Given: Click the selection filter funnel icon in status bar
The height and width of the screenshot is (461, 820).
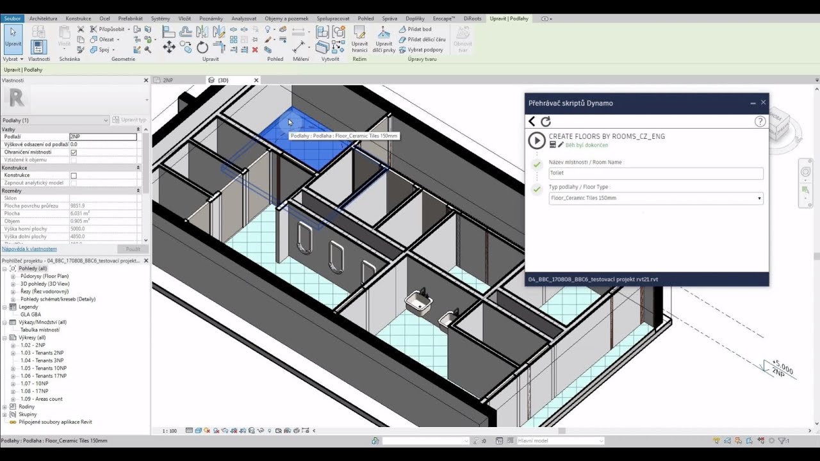Looking at the screenshot, I should click(783, 441).
